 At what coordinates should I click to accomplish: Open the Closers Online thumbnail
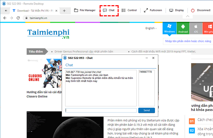[x=44, y=73]
